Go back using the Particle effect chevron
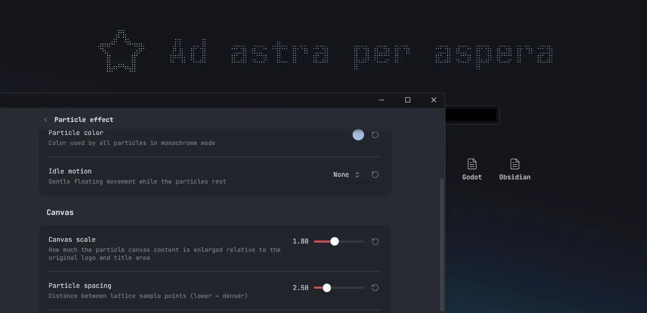 45,120
